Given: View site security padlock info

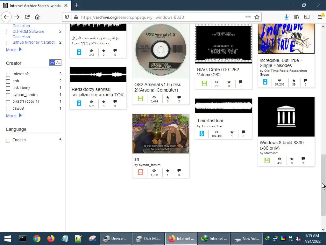Looking at the screenshot, I should click(x=76, y=17).
